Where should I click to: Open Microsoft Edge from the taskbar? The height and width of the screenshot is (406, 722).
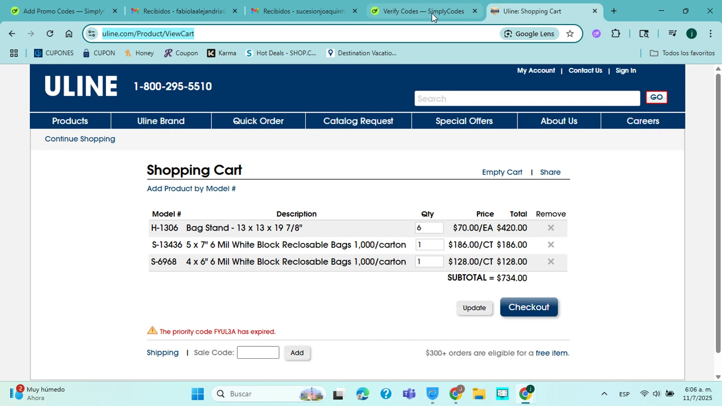tap(362, 394)
